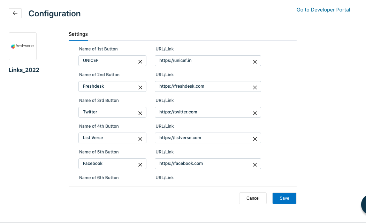
Task: Clear the https://facebook.com URL field
Action: 255,165
